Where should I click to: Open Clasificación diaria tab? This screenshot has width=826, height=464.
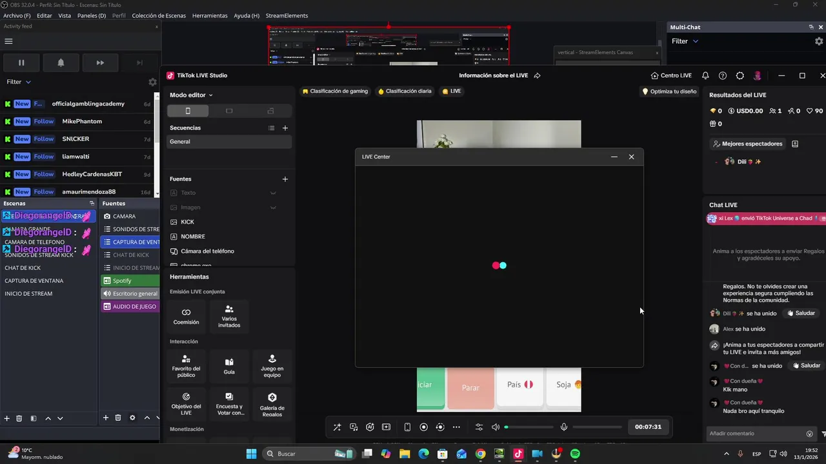(405, 92)
